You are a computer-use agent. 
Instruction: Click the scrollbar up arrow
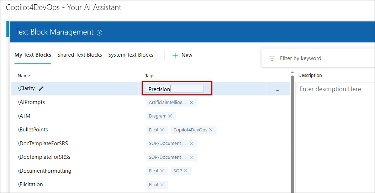tap(292, 72)
